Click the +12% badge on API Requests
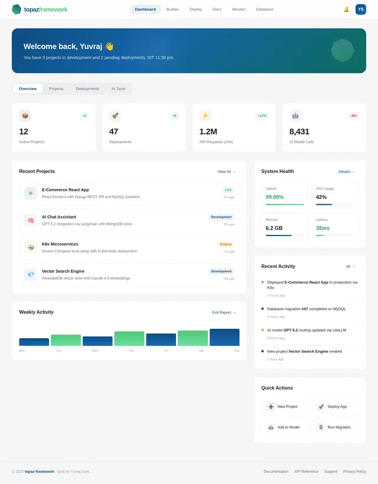 click(x=262, y=116)
